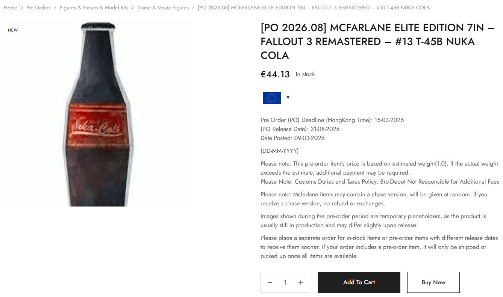This screenshot has height=297, width=503.
Task: Click the €44.13 price text
Action: (x=275, y=74)
